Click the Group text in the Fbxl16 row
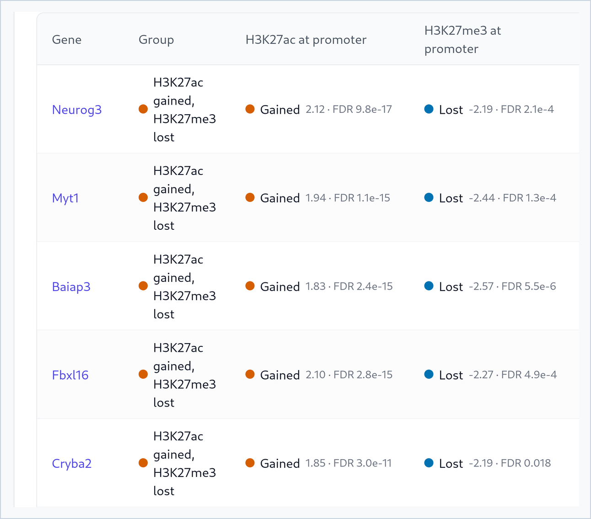The width and height of the screenshot is (591, 519). coord(185,375)
